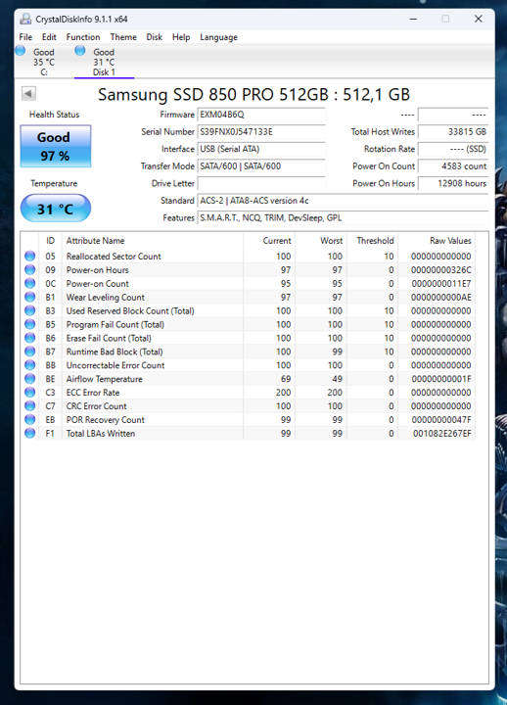Click the status orb for CRC Error Count

click(x=30, y=406)
